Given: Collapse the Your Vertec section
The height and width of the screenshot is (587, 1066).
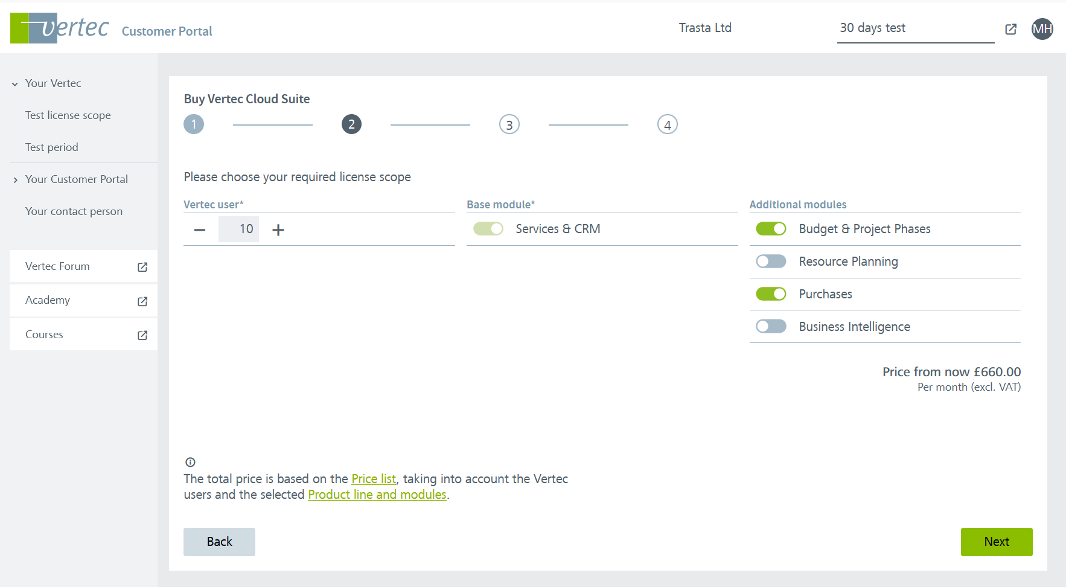Looking at the screenshot, I should (x=15, y=84).
